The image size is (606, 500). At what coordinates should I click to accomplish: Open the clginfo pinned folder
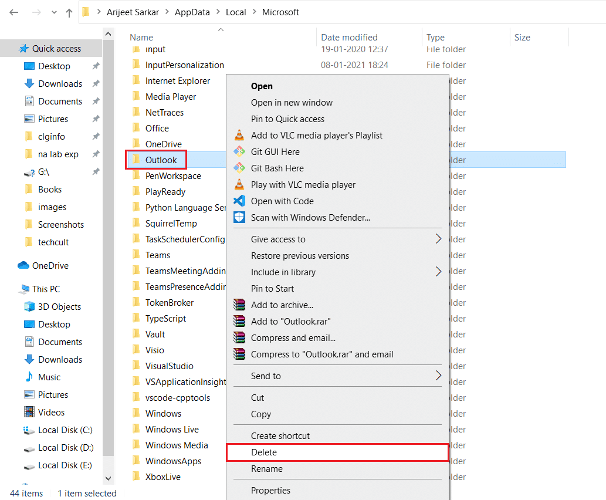pos(52,137)
